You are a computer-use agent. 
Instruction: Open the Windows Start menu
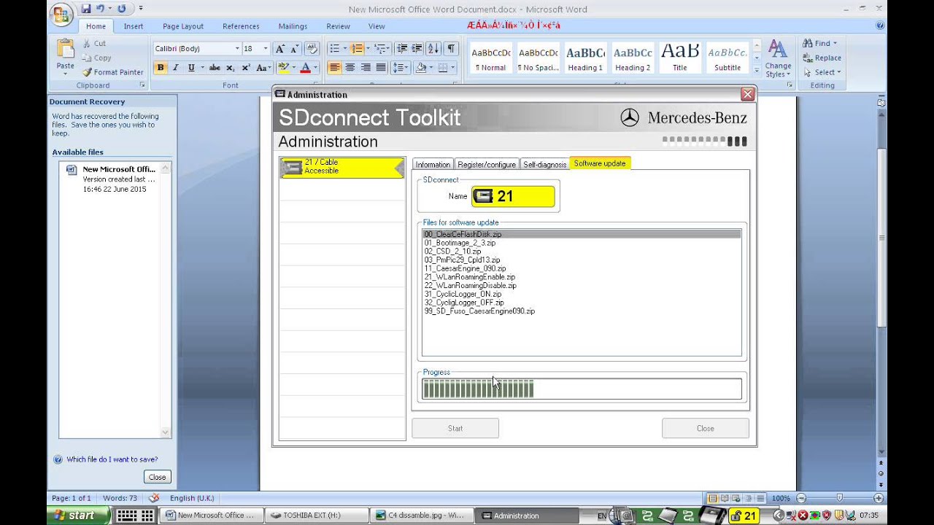(x=79, y=516)
